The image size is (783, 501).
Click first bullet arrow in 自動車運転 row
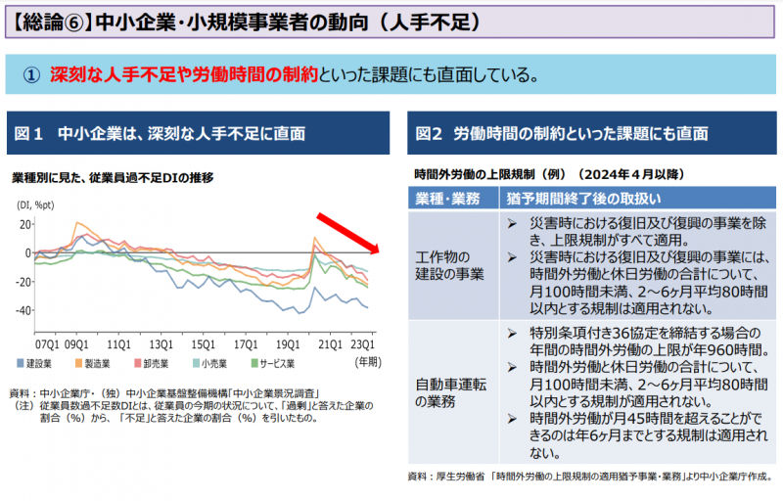[512, 334]
